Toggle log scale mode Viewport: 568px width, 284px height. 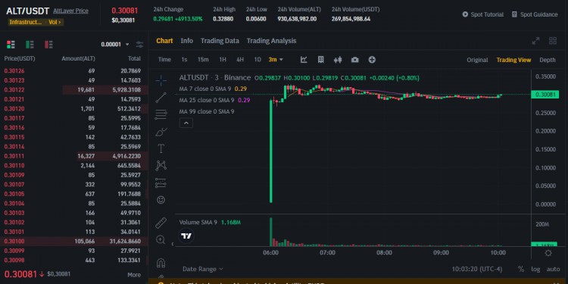tap(535, 269)
